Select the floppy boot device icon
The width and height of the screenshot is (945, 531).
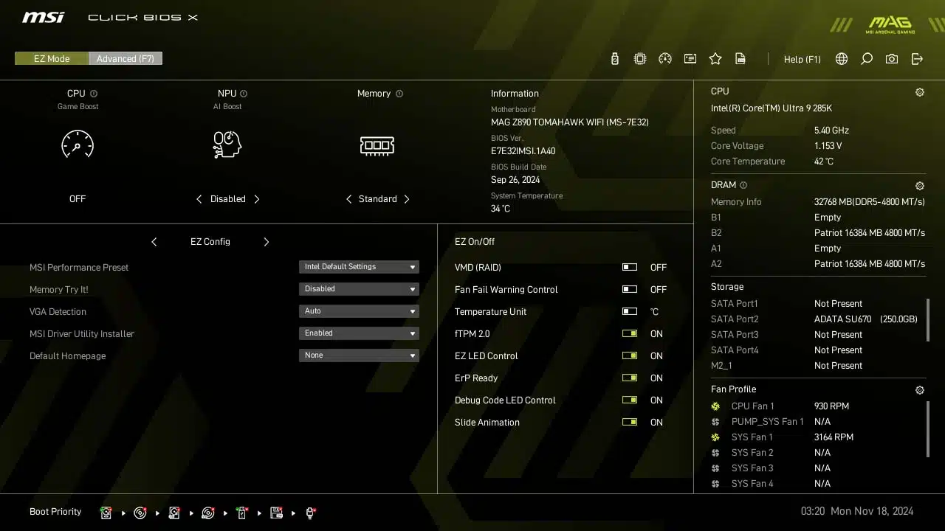pos(276,513)
